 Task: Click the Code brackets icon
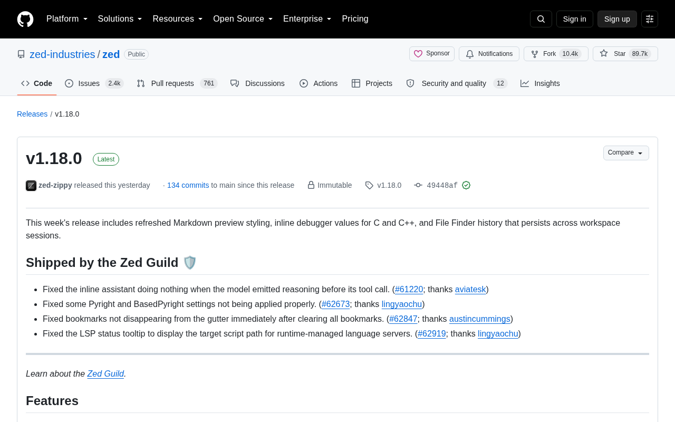pos(25,83)
